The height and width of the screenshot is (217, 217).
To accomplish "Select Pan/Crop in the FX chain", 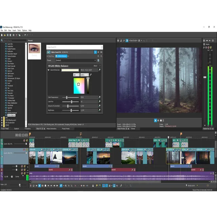I will (x=51, y=56).
